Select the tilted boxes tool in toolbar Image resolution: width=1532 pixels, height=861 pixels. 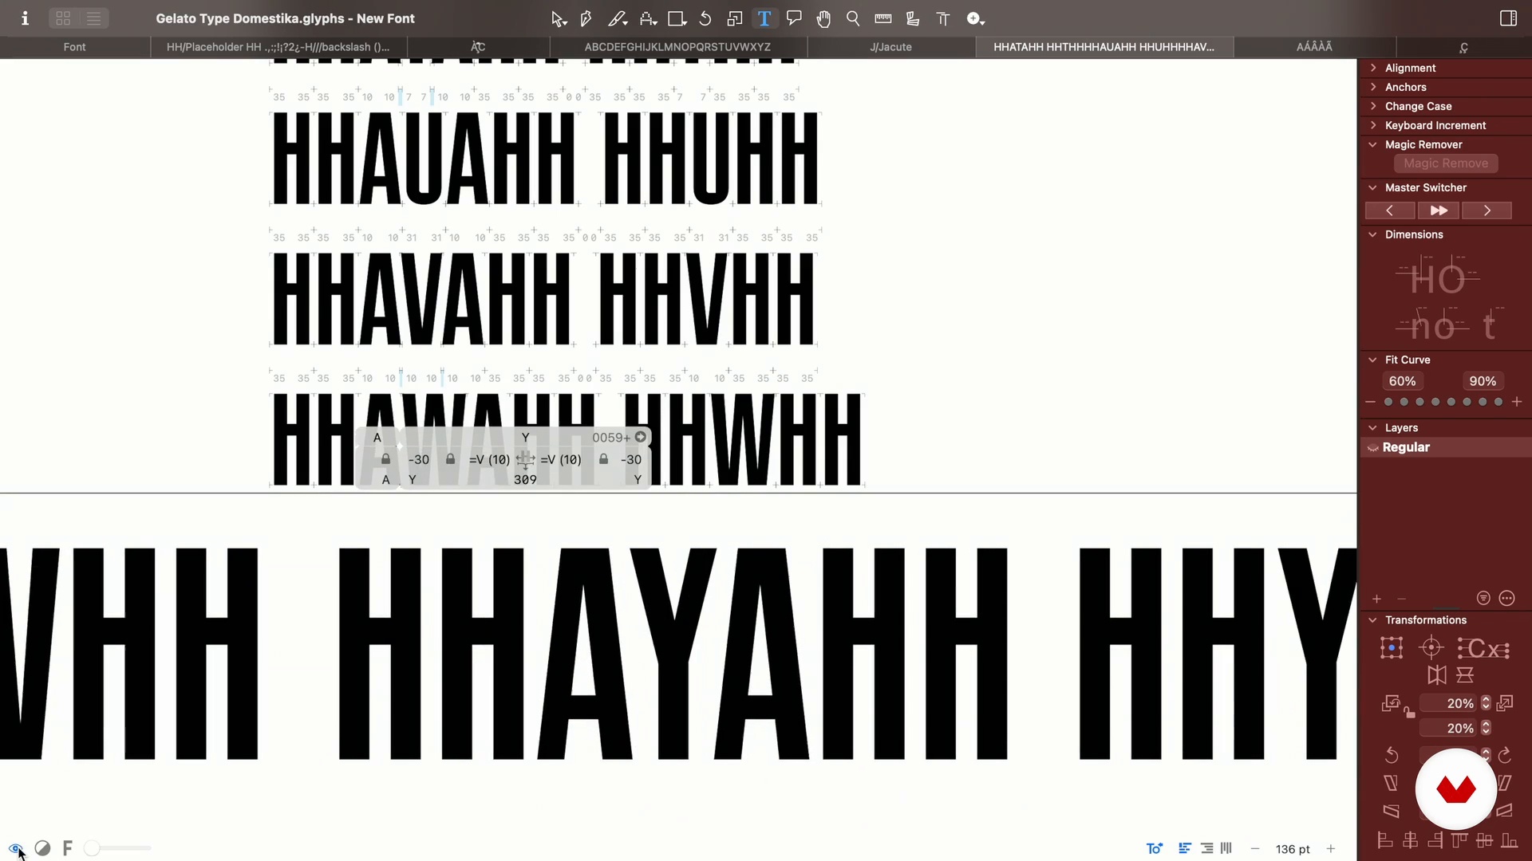tap(913, 18)
